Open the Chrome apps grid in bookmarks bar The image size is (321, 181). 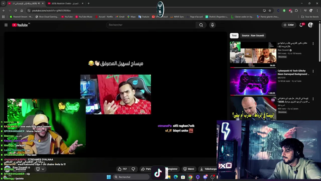click(x=3, y=17)
